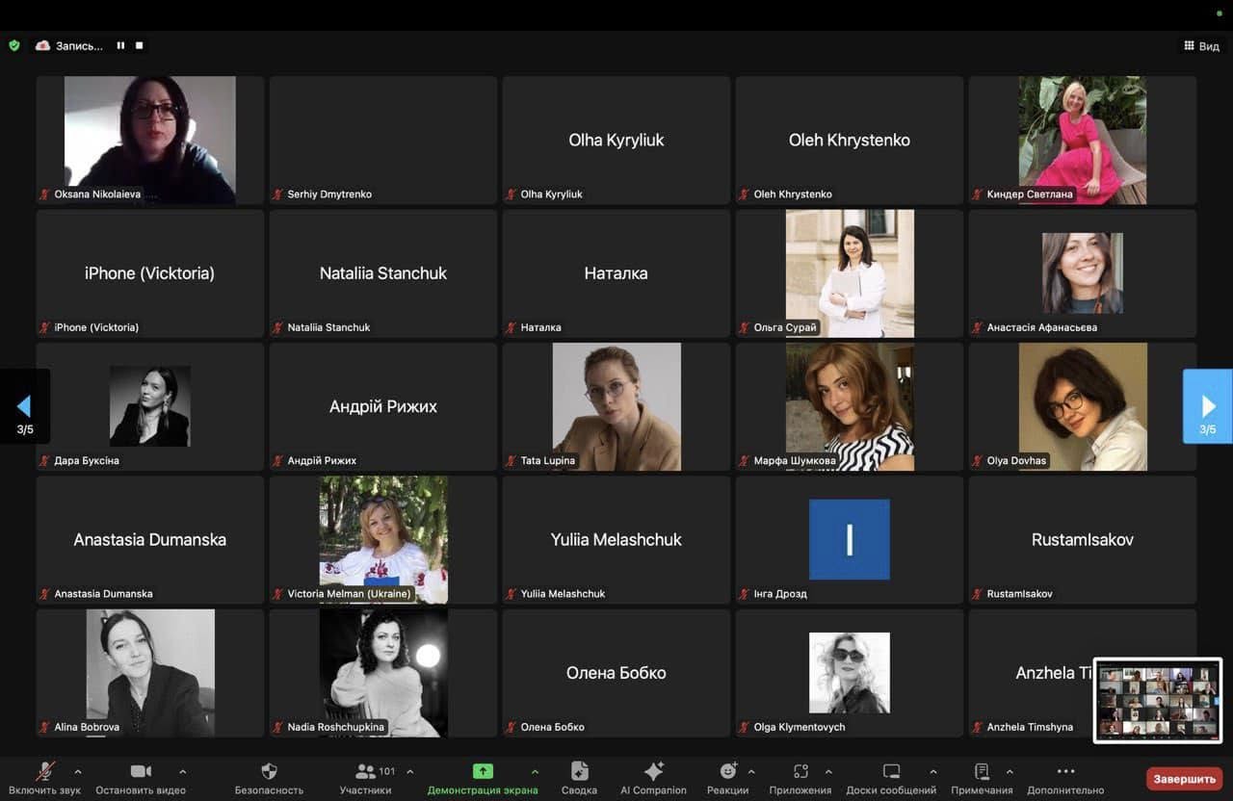1233x801 pixels.
Task: Unmute microphone with Включить звук
Action: tap(45, 772)
